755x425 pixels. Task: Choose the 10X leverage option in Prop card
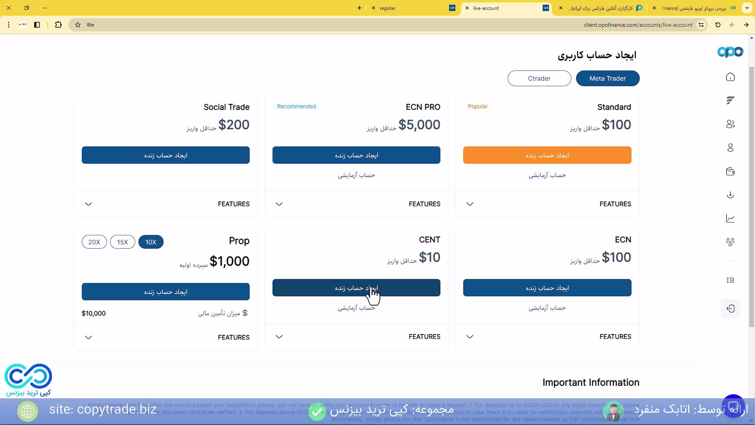pyautogui.click(x=151, y=242)
